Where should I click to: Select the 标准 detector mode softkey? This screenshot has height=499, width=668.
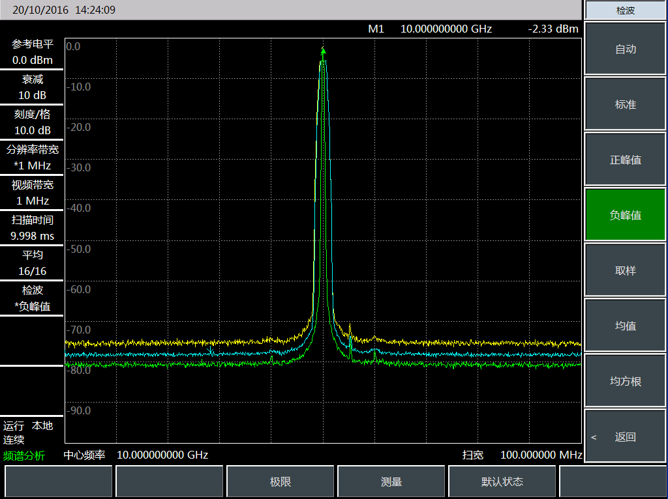[625, 105]
